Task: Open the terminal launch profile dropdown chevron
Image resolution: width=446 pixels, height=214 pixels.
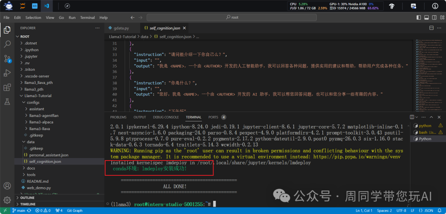Action: [x=417, y=117]
